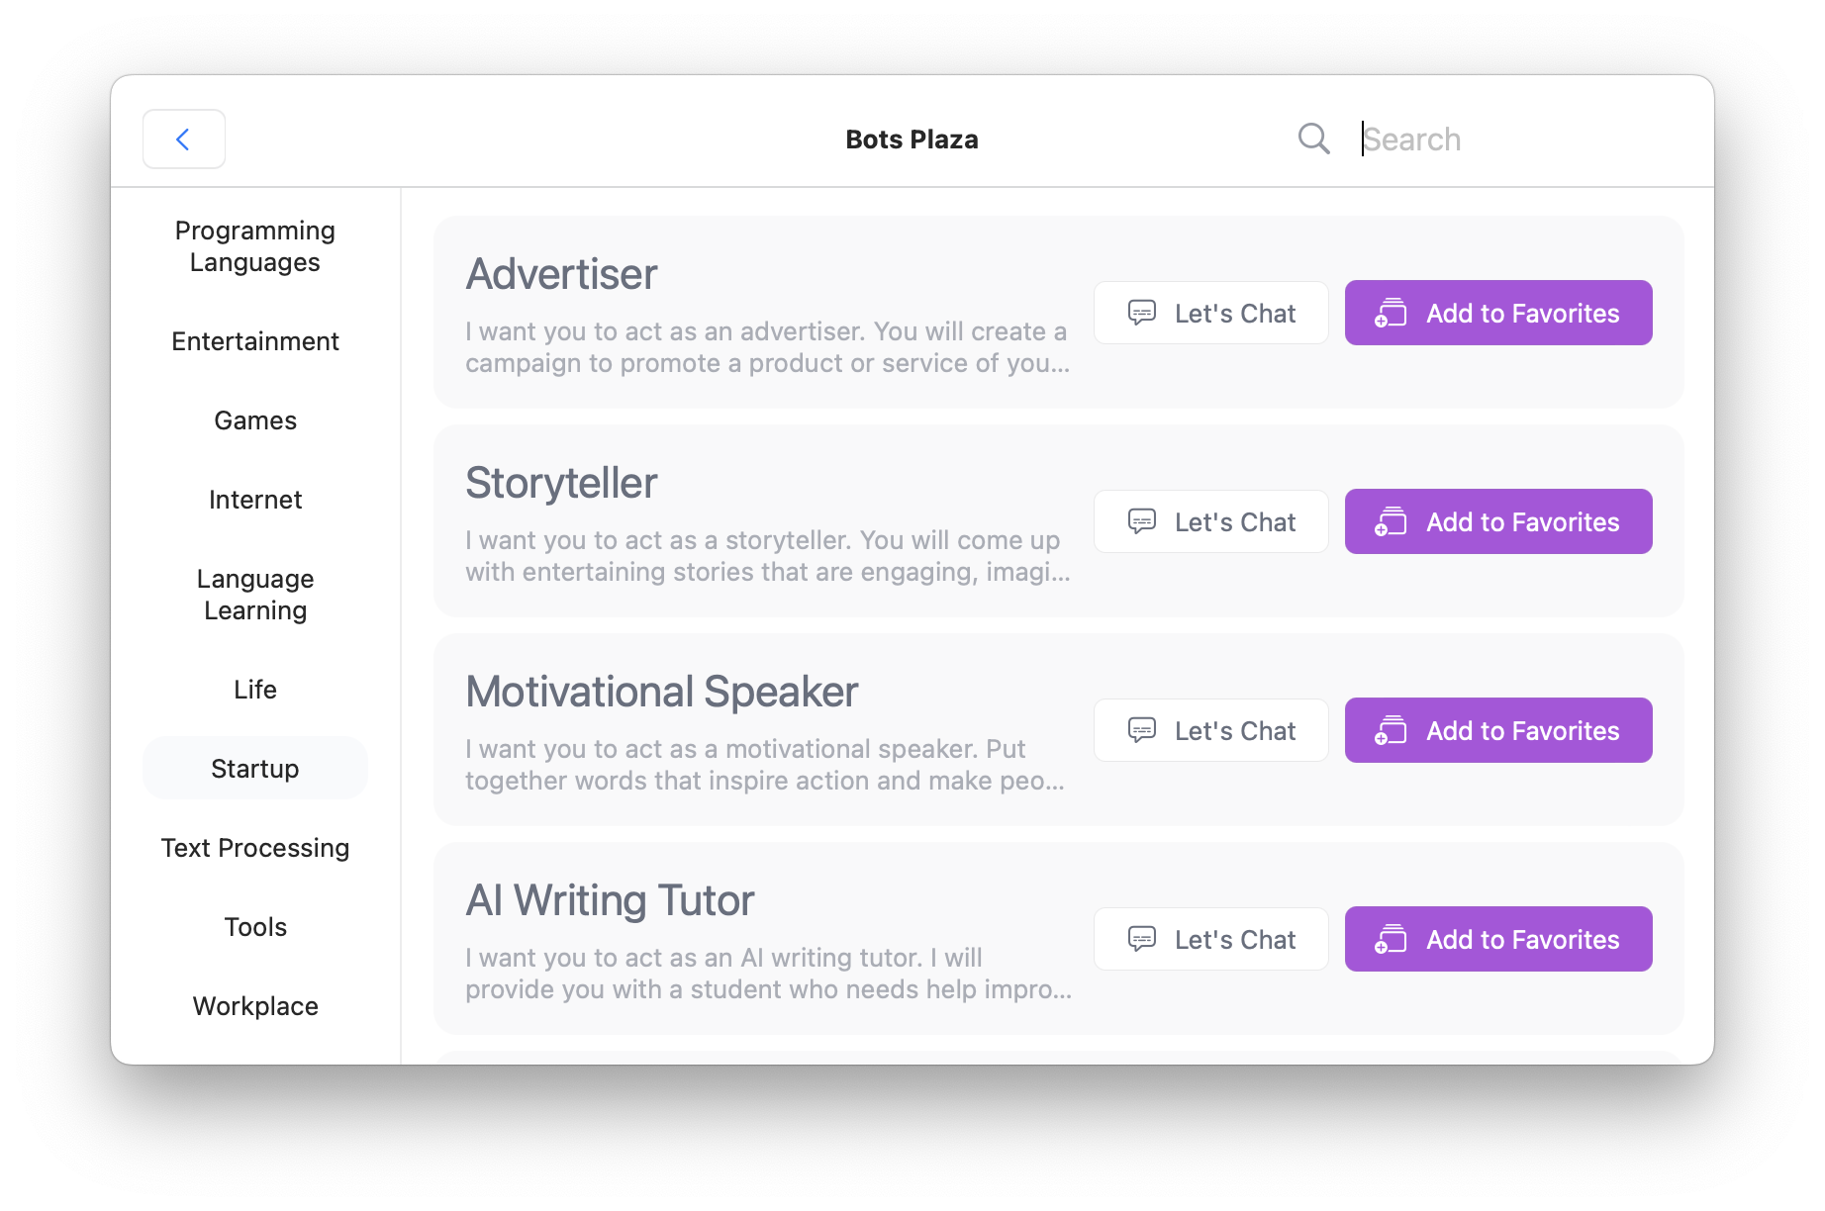Viewport: 1825px width, 1211px height.
Task: Click the favorites icon on Storyteller's purple button
Action: click(1391, 521)
